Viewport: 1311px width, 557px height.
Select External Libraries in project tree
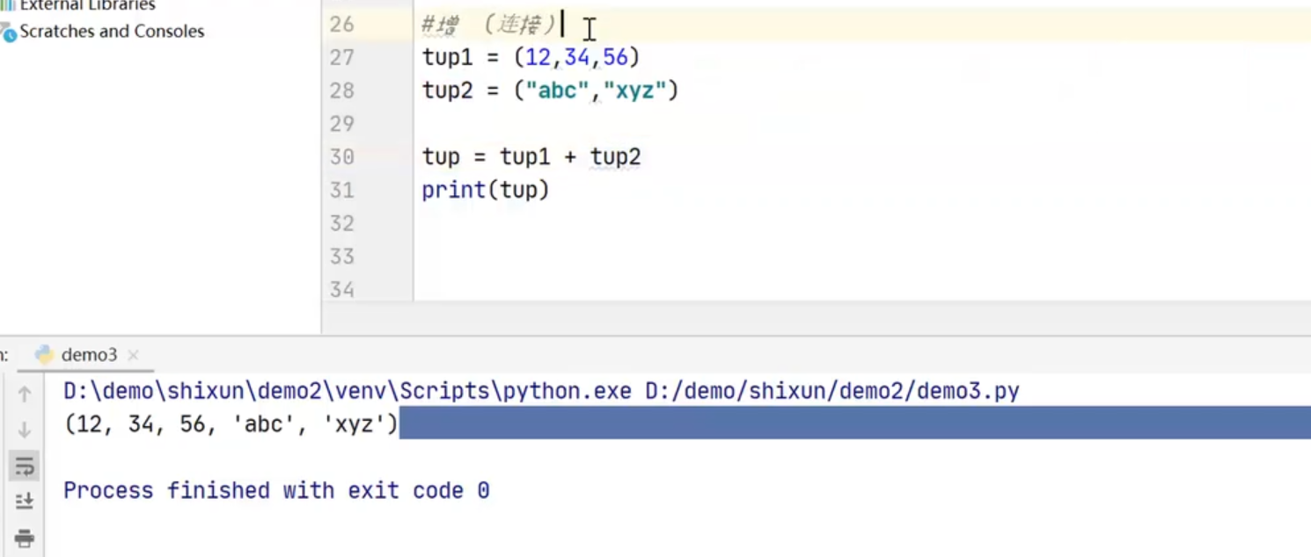point(87,5)
